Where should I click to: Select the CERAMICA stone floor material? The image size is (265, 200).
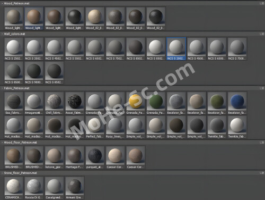[14, 188]
